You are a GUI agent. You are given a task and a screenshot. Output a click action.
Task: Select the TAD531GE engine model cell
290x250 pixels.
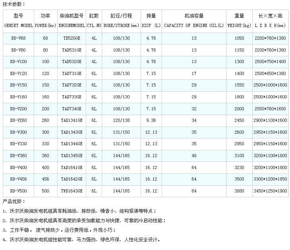tap(72, 50)
